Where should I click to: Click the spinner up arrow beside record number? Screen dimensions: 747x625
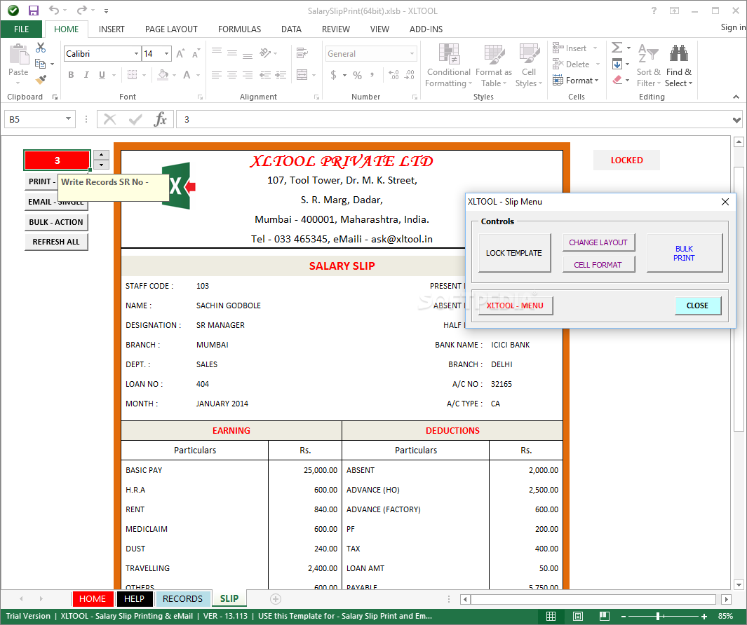(x=101, y=155)
